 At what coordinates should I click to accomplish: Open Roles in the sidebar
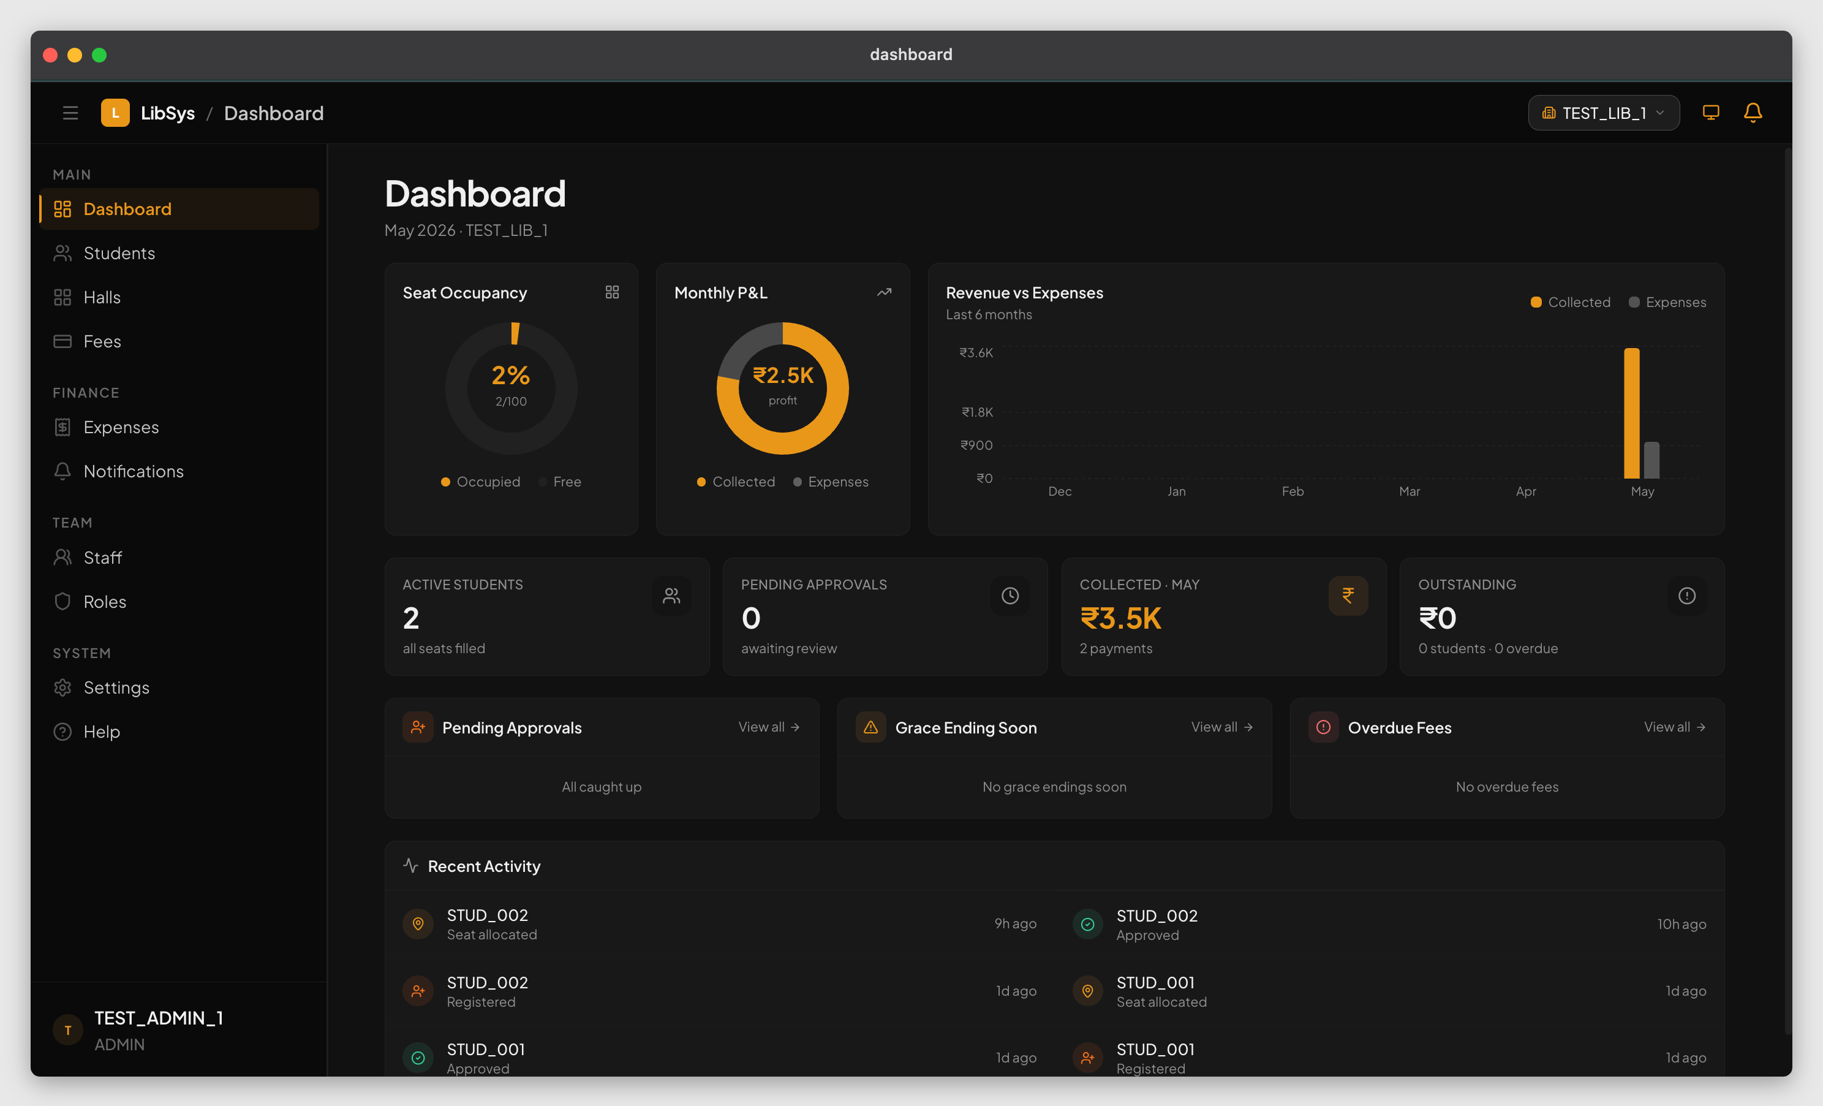179,601
